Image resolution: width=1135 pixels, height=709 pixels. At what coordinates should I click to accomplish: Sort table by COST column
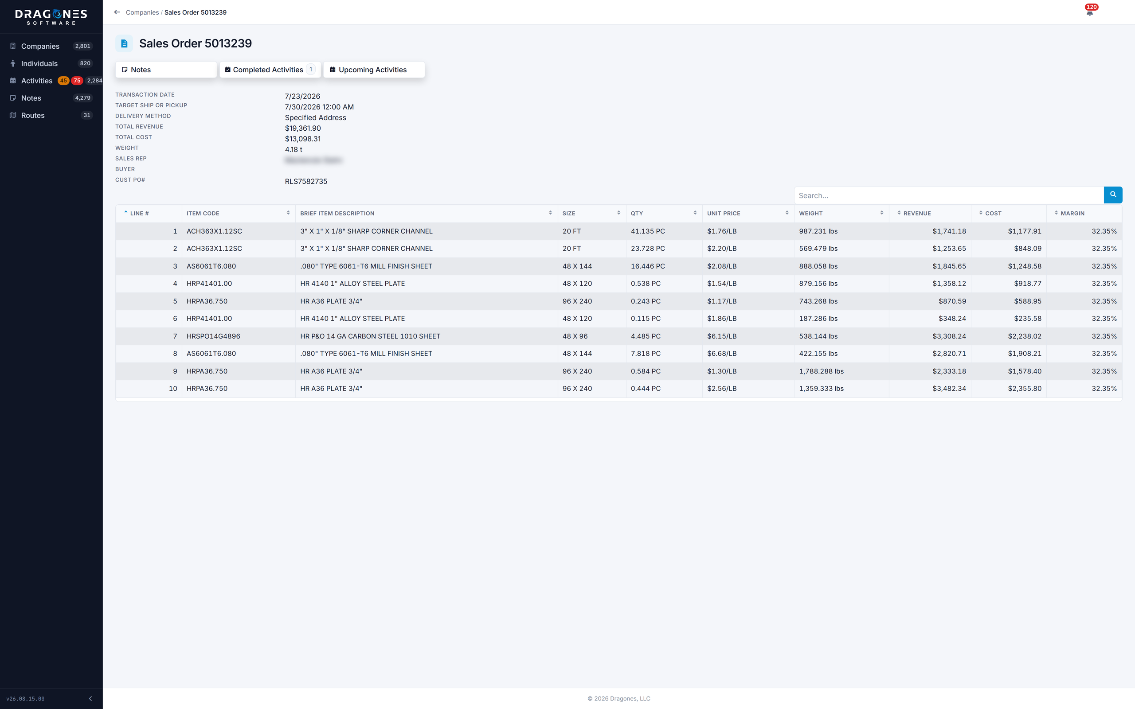point(1008,213)
